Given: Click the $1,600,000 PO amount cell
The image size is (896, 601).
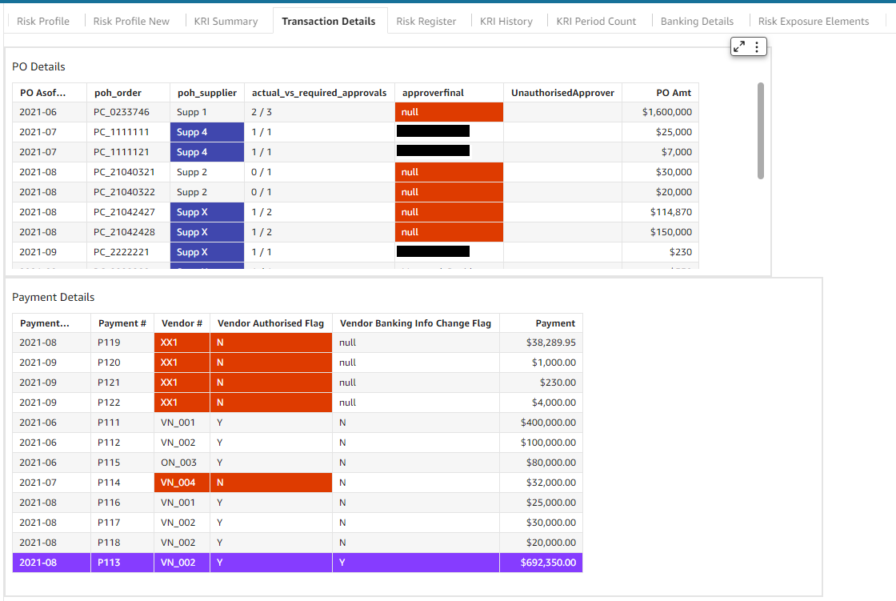Looking at the screenshot, I should click(666, 113).
